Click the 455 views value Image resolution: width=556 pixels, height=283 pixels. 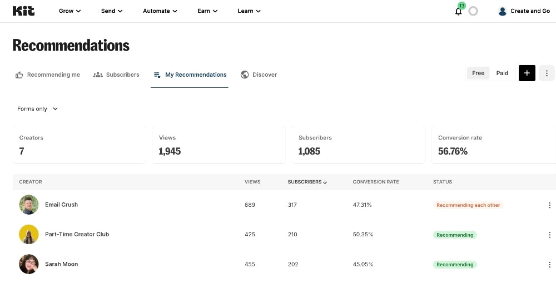250,265
